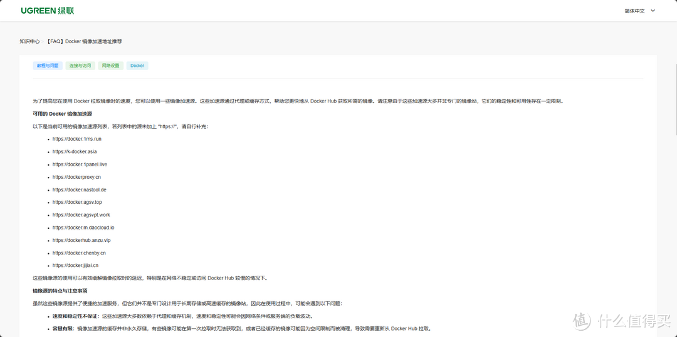Click the https://docker.nastool.de entry
Viewport: 677px width, 337px height.
coord(80,189)
